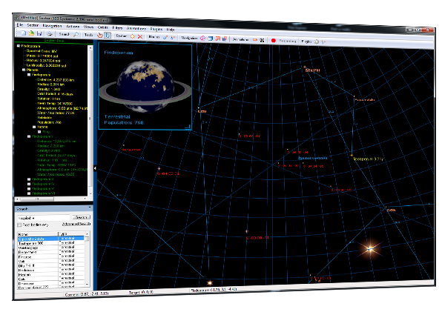Select the highlighted first search result row

pos(50,239)
